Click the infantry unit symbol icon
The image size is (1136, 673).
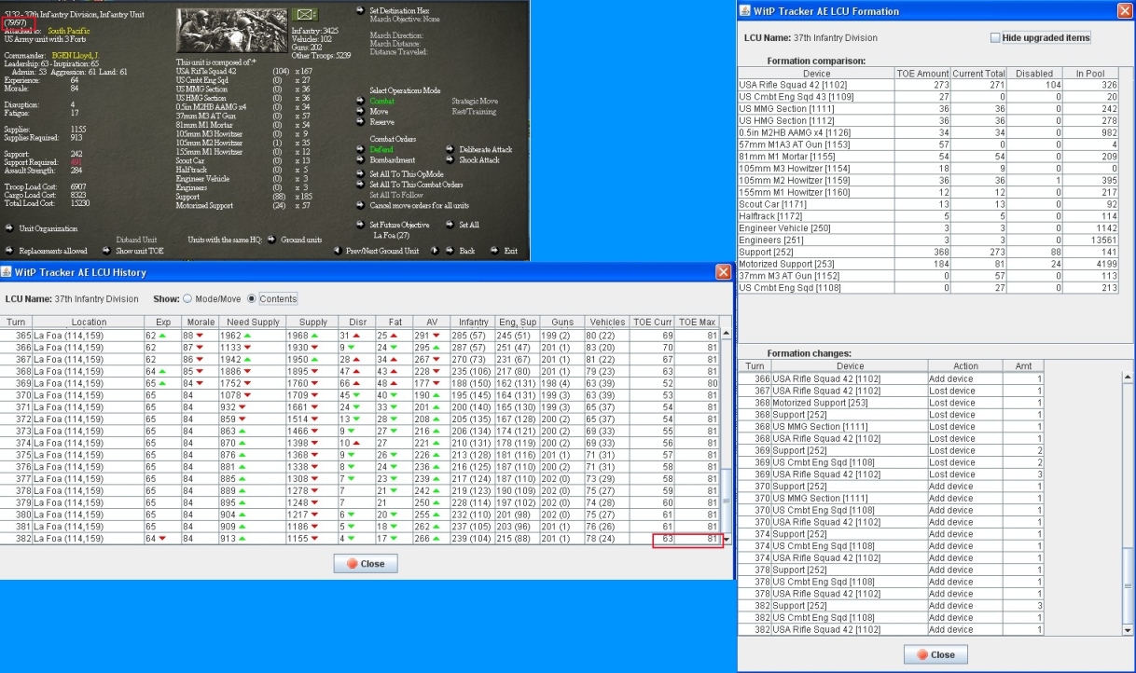[x=305, y=14]
